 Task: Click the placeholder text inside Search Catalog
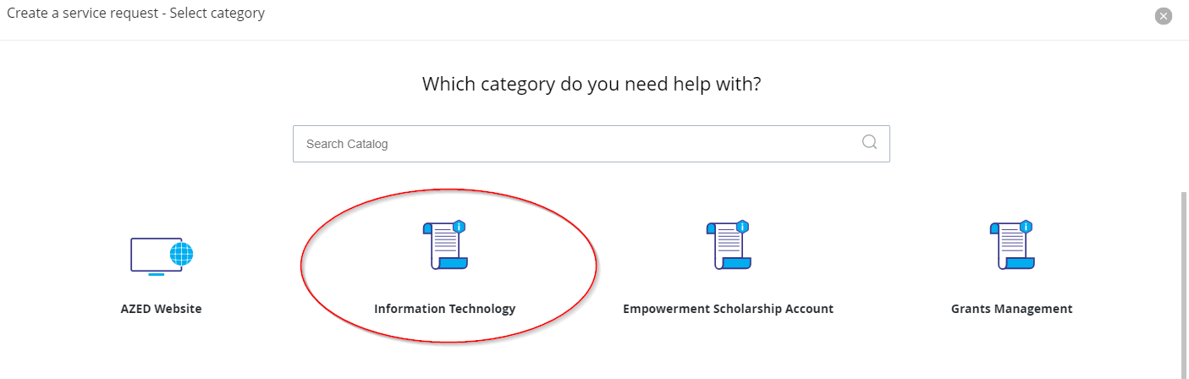click(x=347, y=144)
